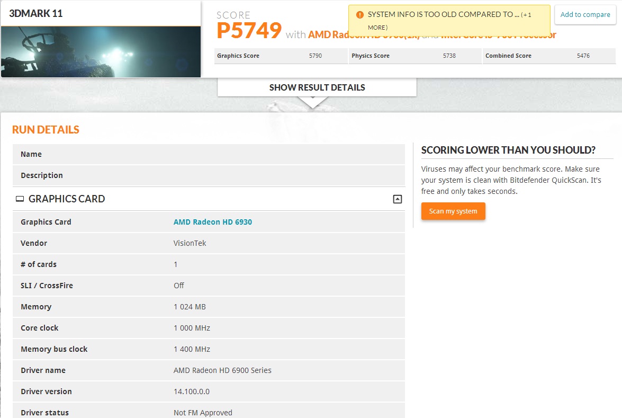Select the SLI / CrossFire value Off
Image resolution: width=622 pixels, height=418 pixels.
click(x=179, y=286)
